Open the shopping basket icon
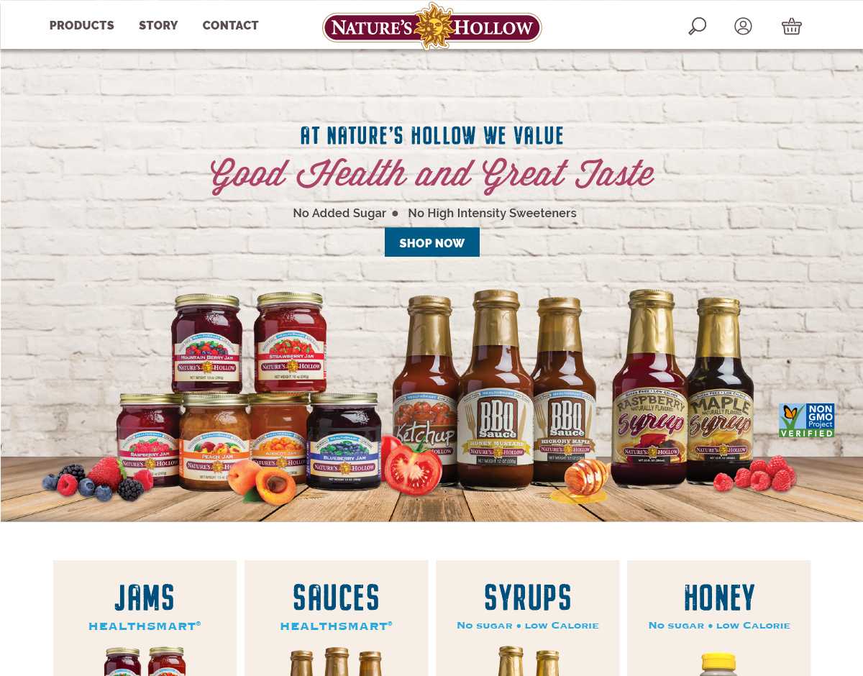Image resolution: width=863 pixels, height=676 pixels. pos(791,26)
